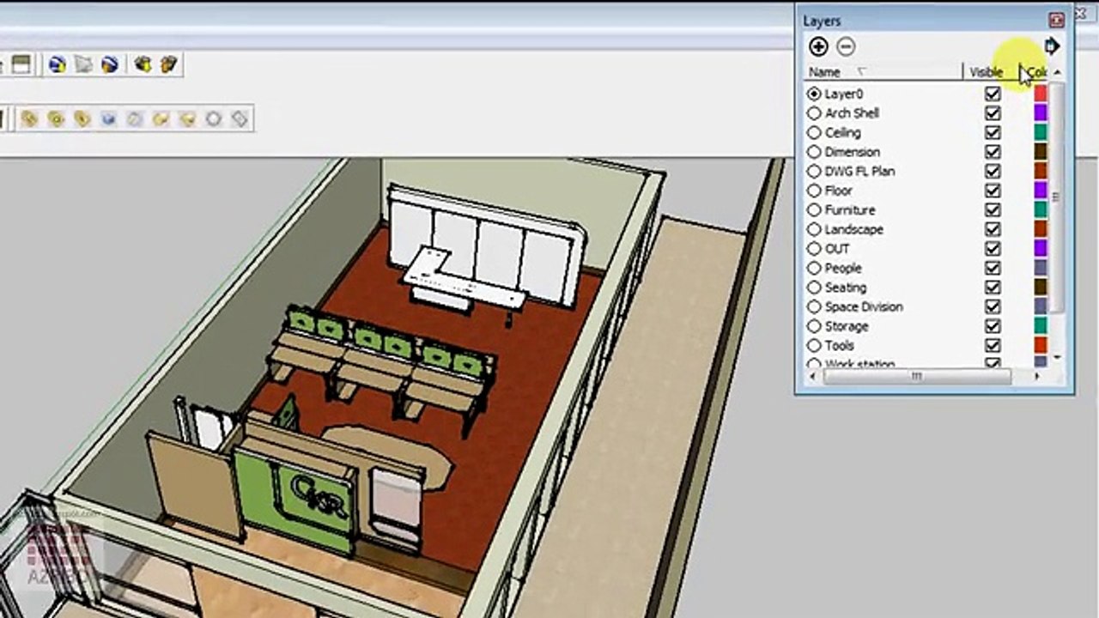Image resolution: width=1099 pixels, height=618 pixels.
Task: Toggle the grey Terrain icon in toolbar
Action: pyautogui.click(x=83, y=64)
